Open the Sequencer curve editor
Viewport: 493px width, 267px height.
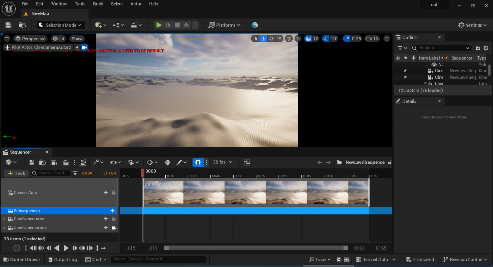(247, 163)
